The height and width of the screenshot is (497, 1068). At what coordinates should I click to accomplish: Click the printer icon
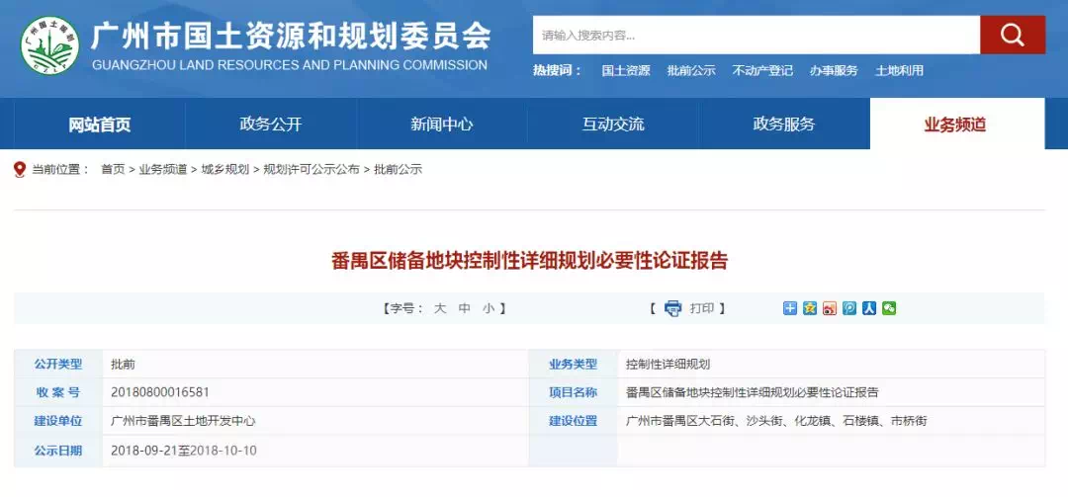tap(673, 308)
